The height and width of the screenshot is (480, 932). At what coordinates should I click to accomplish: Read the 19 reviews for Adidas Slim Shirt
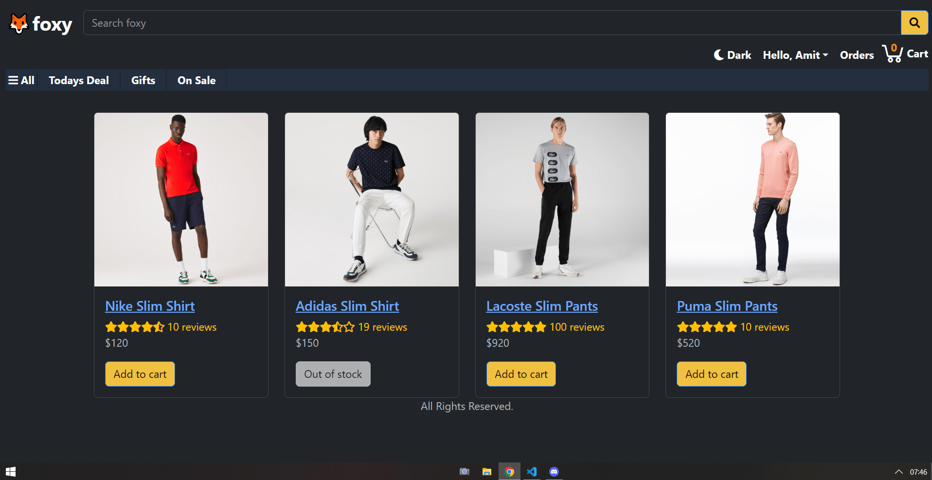tap(382, 327)
